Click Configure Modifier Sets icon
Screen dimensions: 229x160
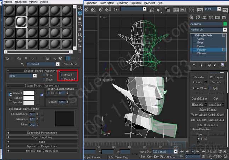pyautogui.click(x=223, y=65)
